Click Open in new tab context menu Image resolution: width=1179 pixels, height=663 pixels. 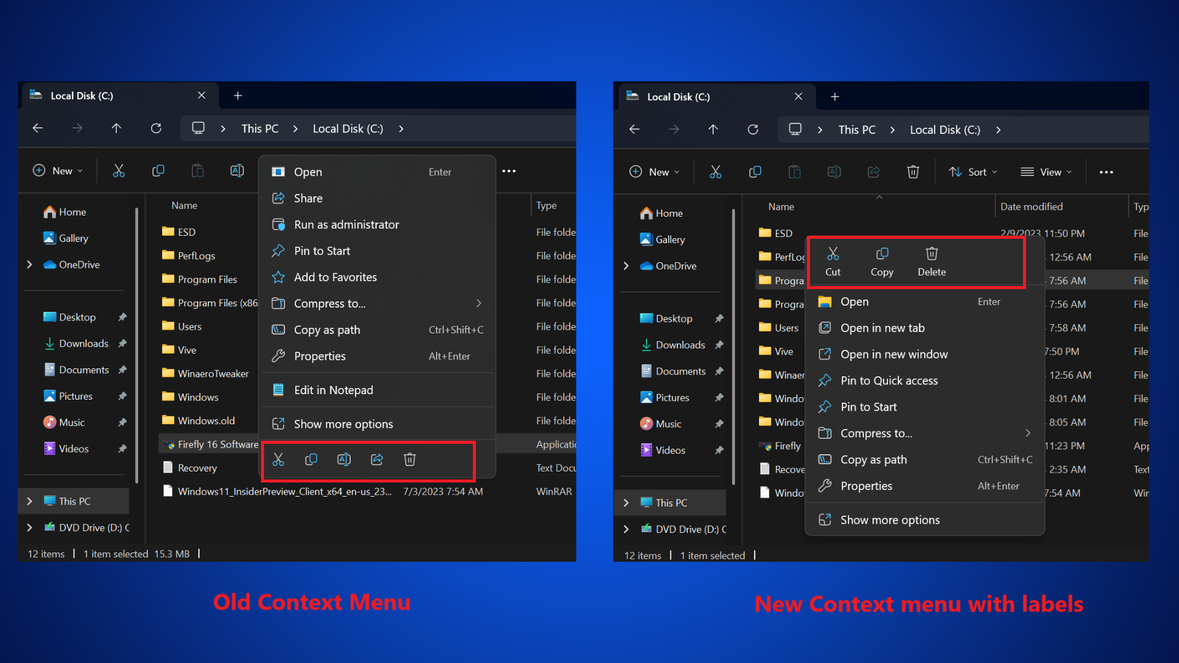click(x=882, y=327)
